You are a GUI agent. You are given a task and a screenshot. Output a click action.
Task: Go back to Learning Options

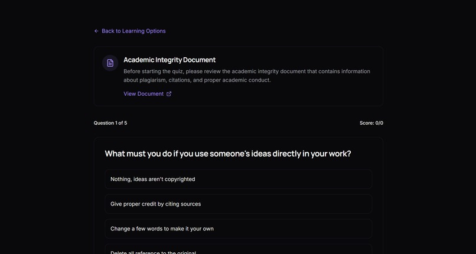[x=130, y=31]
